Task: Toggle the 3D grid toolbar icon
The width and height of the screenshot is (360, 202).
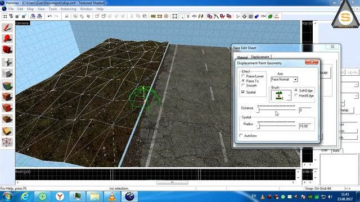Action: click(x=11, y=16)
